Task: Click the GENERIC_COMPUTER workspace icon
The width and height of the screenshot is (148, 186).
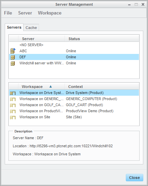Action: (13, 99)
